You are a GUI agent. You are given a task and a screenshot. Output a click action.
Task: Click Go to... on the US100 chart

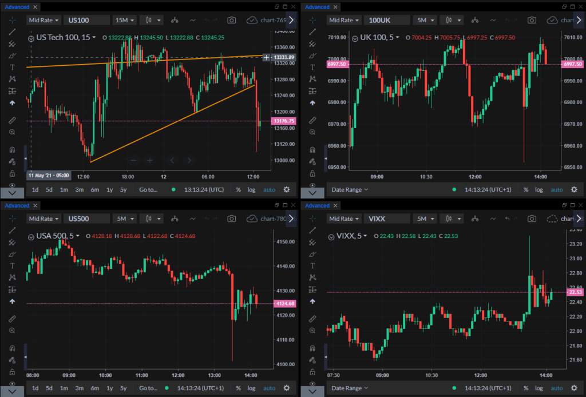(148, 189)
